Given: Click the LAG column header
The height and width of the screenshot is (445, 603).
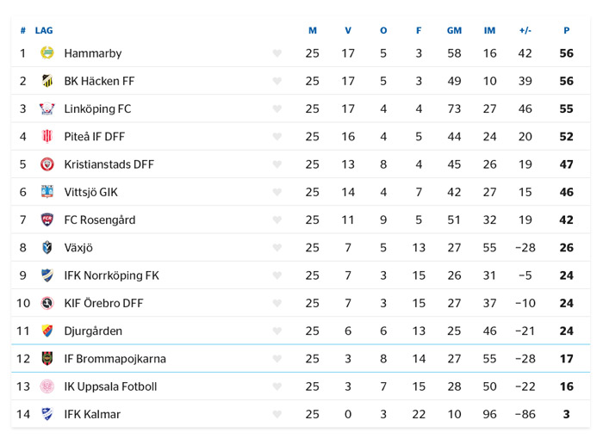Looking at the screenshot, I should 44,30.
